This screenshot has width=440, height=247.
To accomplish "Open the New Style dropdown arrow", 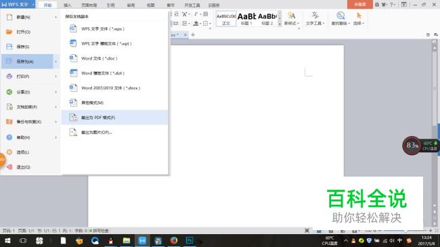I will coord(298,23).
